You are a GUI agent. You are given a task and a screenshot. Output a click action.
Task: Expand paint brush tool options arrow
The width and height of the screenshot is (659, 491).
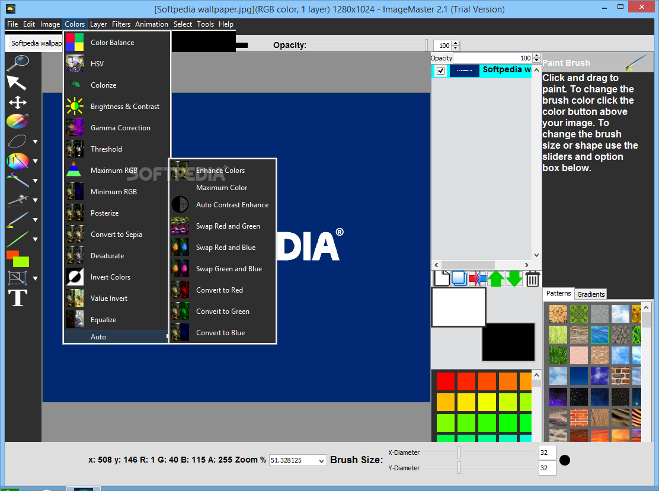(x=36, y=220)
